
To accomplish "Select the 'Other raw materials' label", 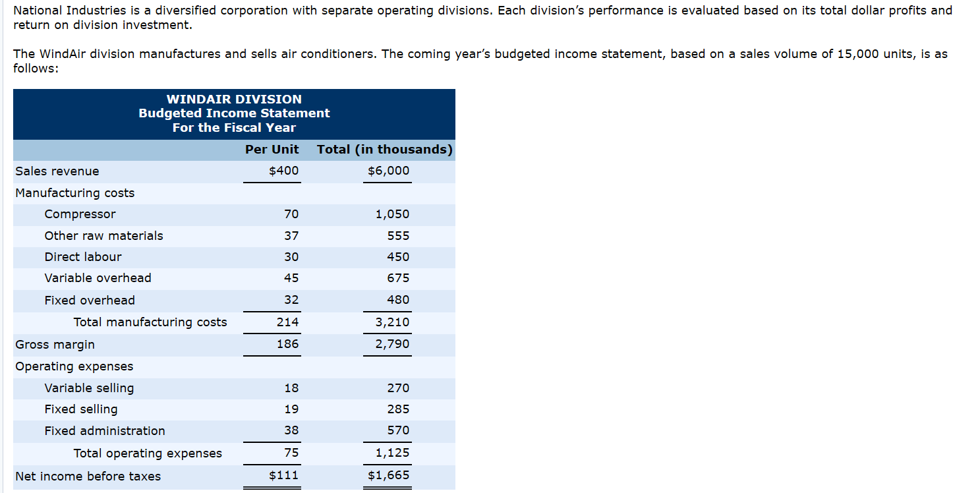I will click(x=103, y=236).
